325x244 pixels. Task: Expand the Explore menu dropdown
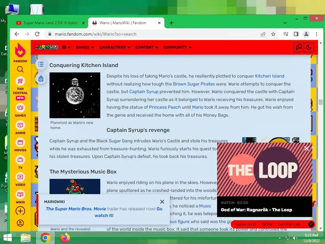tap(66, 47)
